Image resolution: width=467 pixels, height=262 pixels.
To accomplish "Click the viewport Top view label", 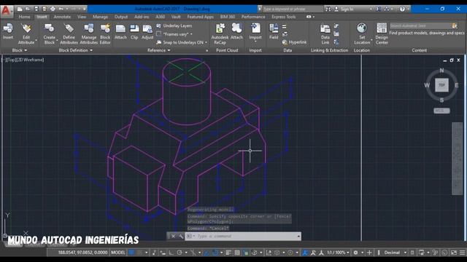I will click(x=12, y=60).
